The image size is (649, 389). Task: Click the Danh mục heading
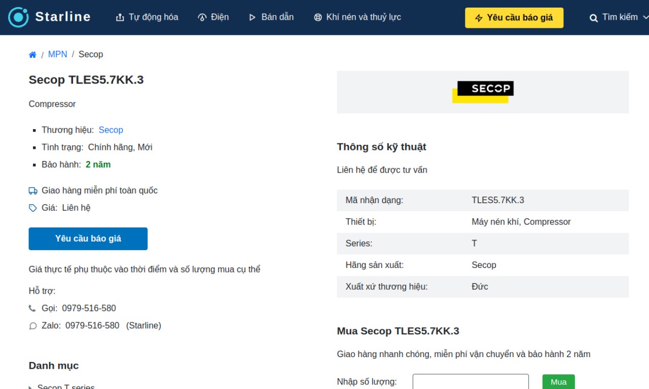coord(54,366)
